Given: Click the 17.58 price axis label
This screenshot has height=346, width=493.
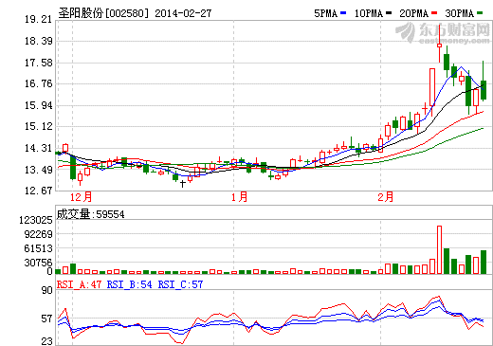Looking at the screenshot, I should point(38,63).
